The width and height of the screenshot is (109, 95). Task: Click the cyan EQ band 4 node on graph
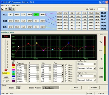click(52, 50)
